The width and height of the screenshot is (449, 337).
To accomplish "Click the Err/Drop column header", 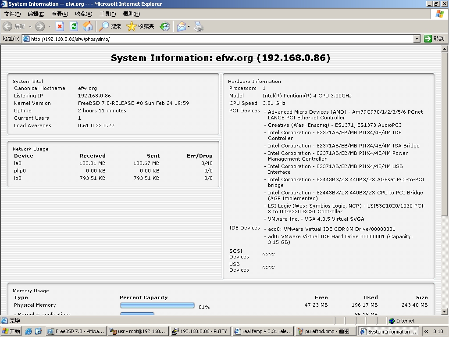I will tap(200, 156).
